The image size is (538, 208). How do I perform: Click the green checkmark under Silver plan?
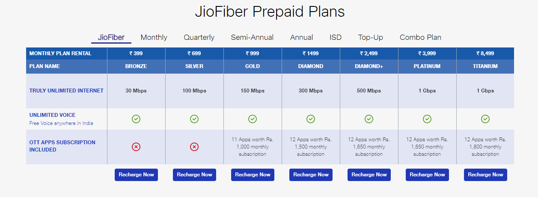click(x=194, y=119)
